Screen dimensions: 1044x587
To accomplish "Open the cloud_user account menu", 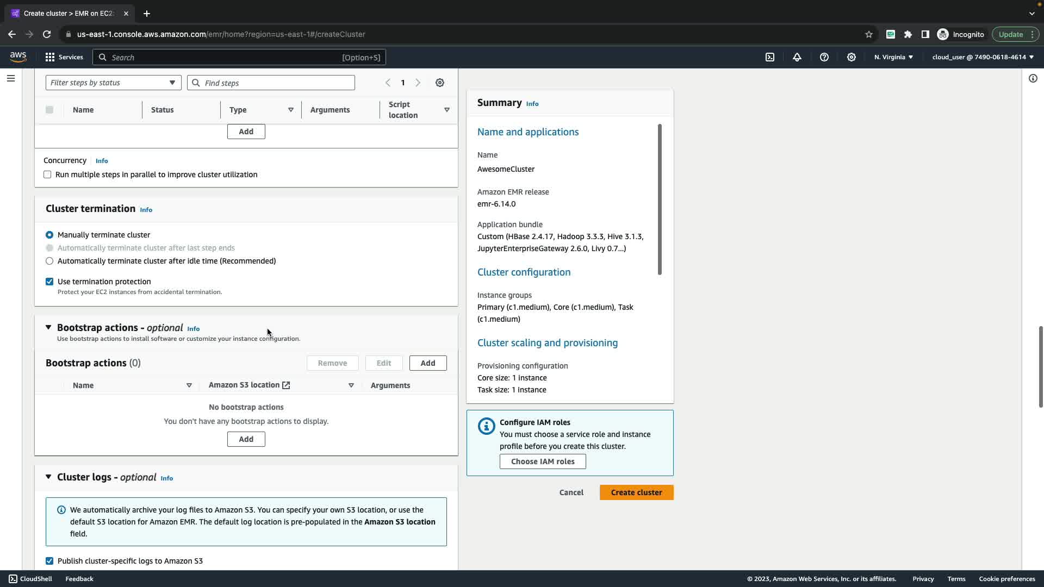I will tap(983, 57).
